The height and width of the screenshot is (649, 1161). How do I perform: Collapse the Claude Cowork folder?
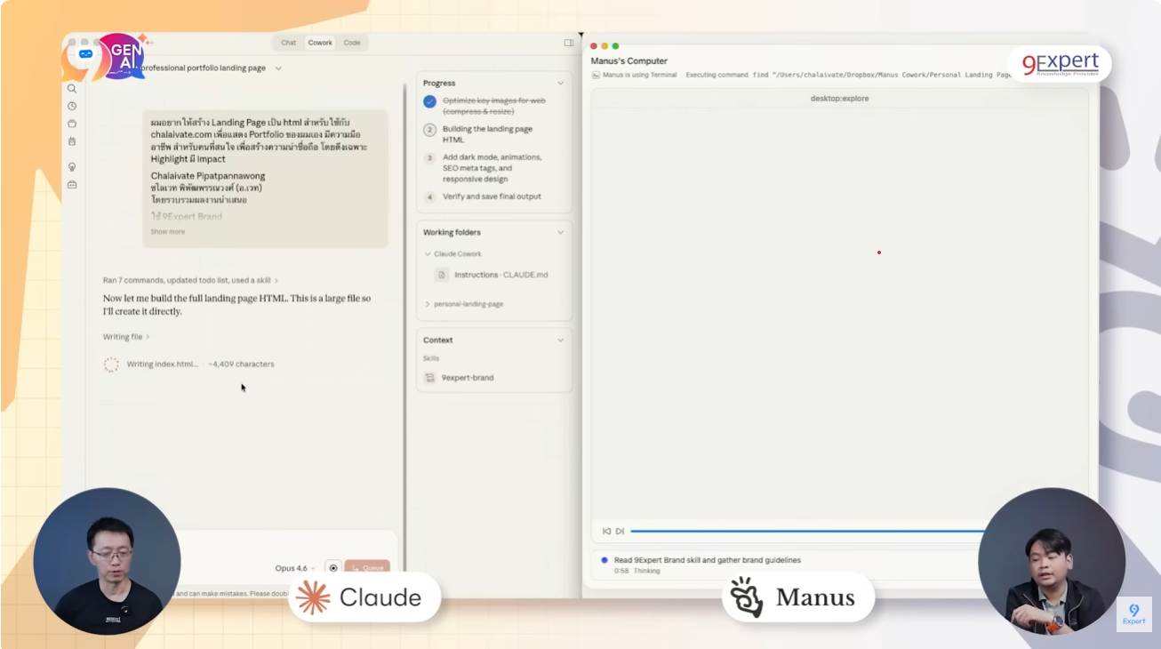(x=428, y=254)
